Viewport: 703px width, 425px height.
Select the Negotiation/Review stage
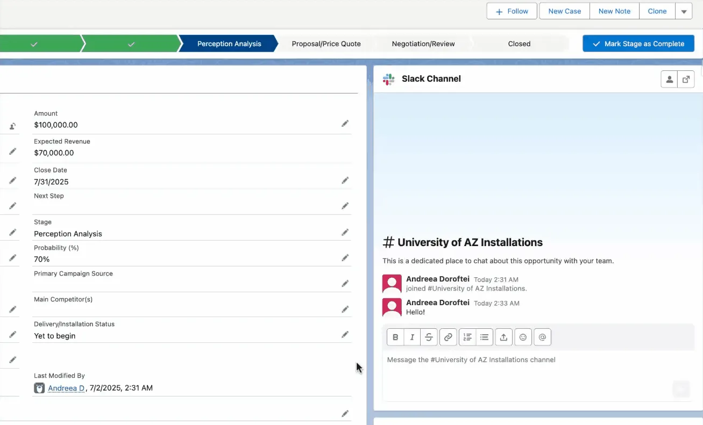click(423, 44)
